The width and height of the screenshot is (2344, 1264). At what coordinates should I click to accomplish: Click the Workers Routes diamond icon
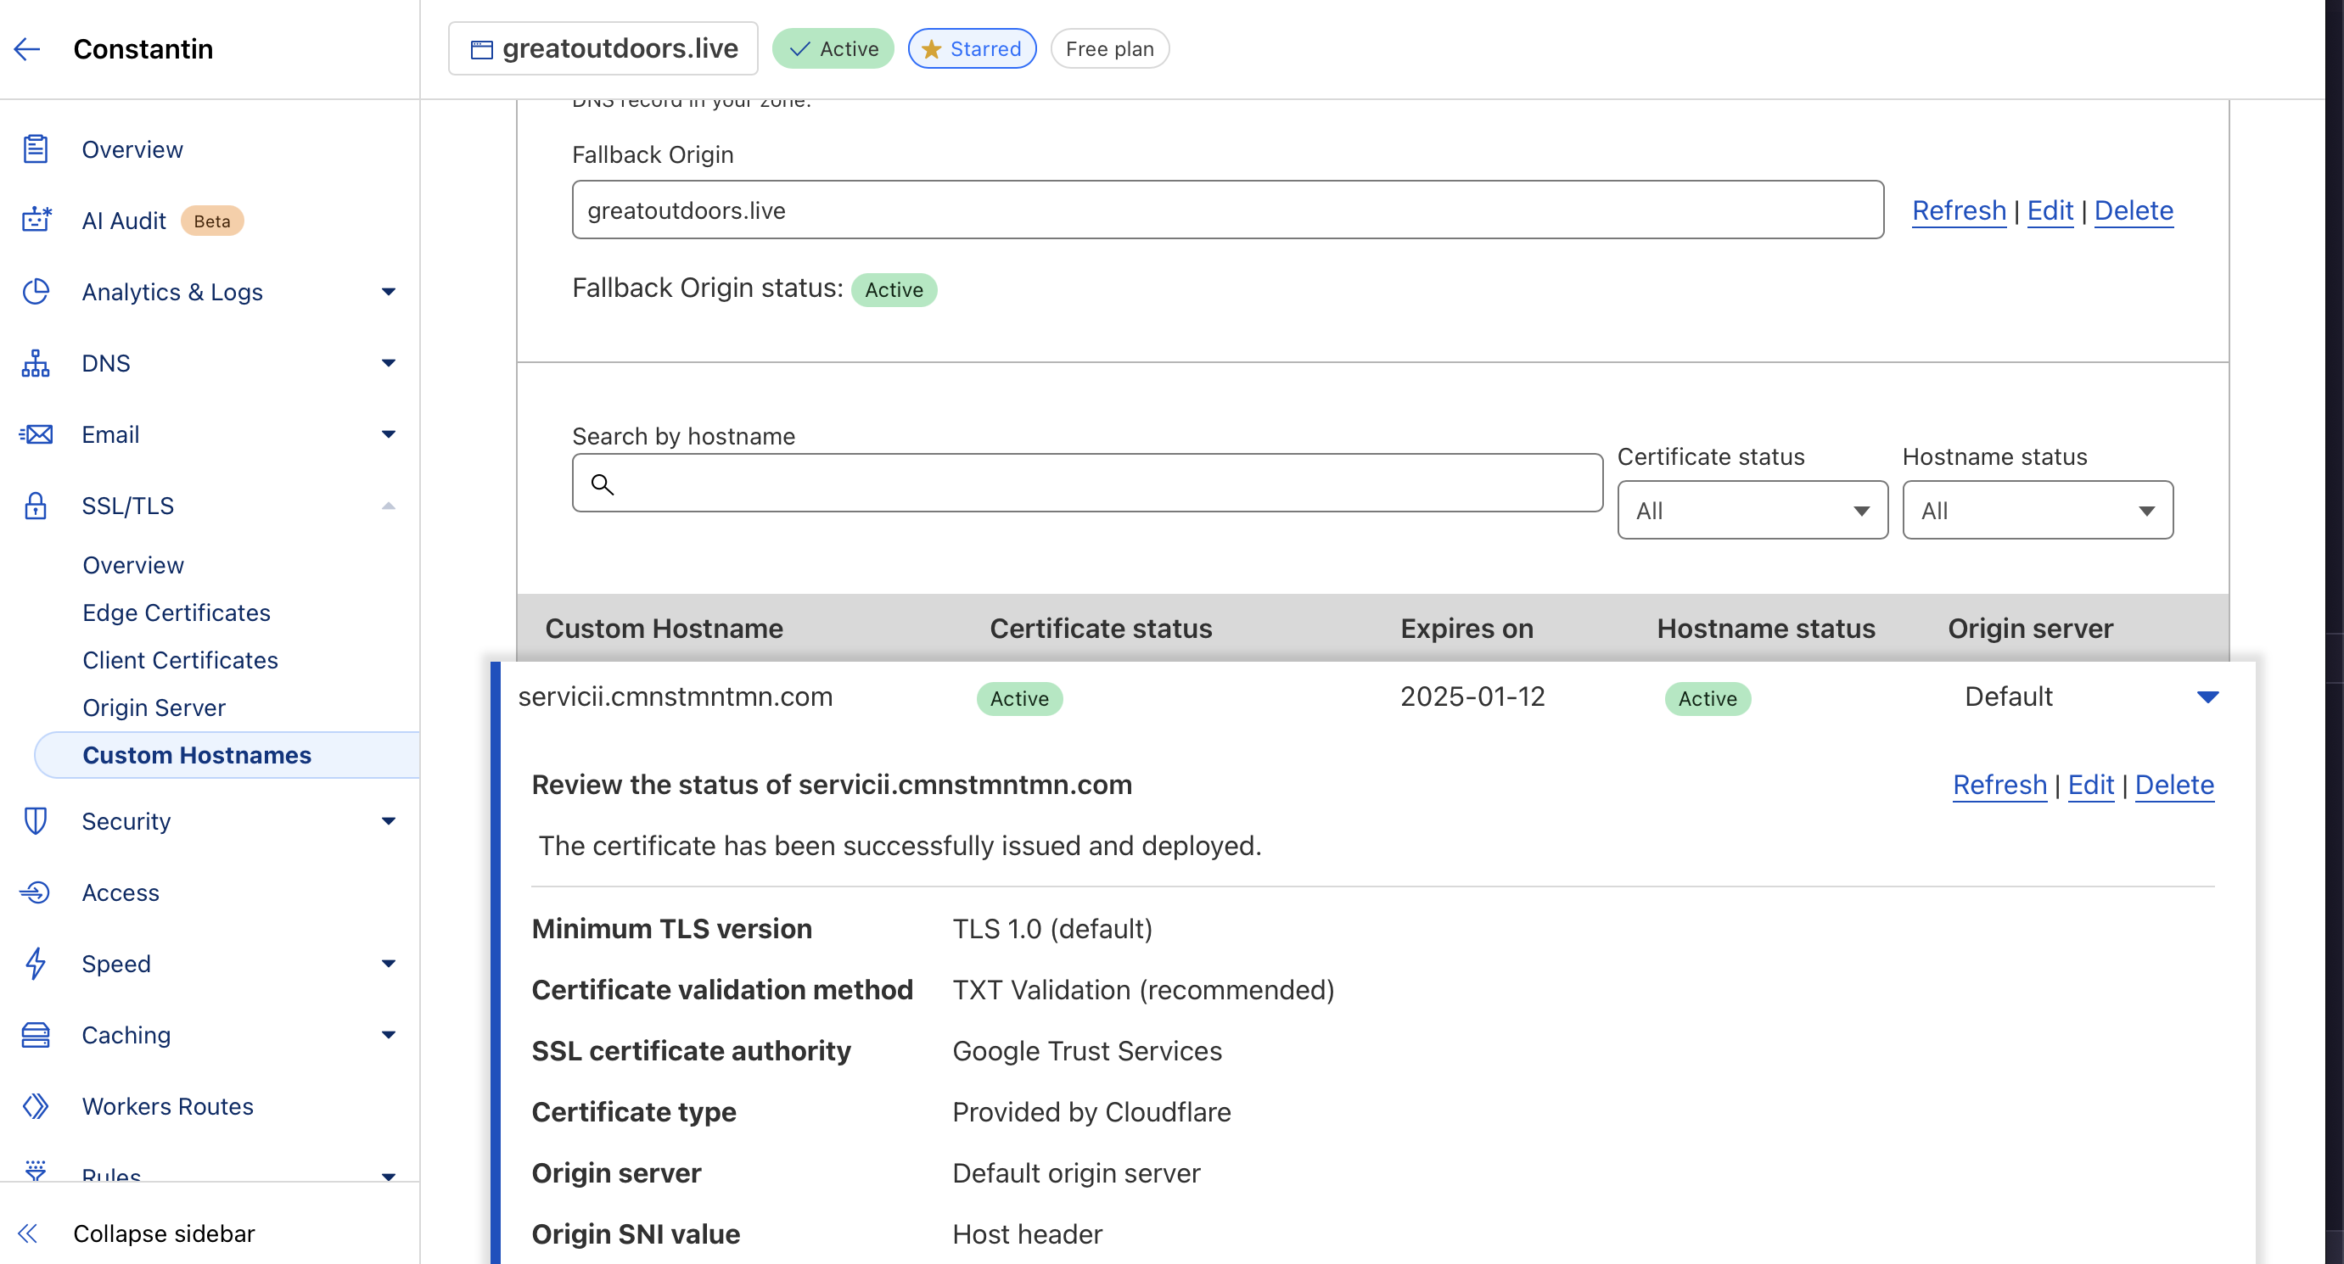36,1105
